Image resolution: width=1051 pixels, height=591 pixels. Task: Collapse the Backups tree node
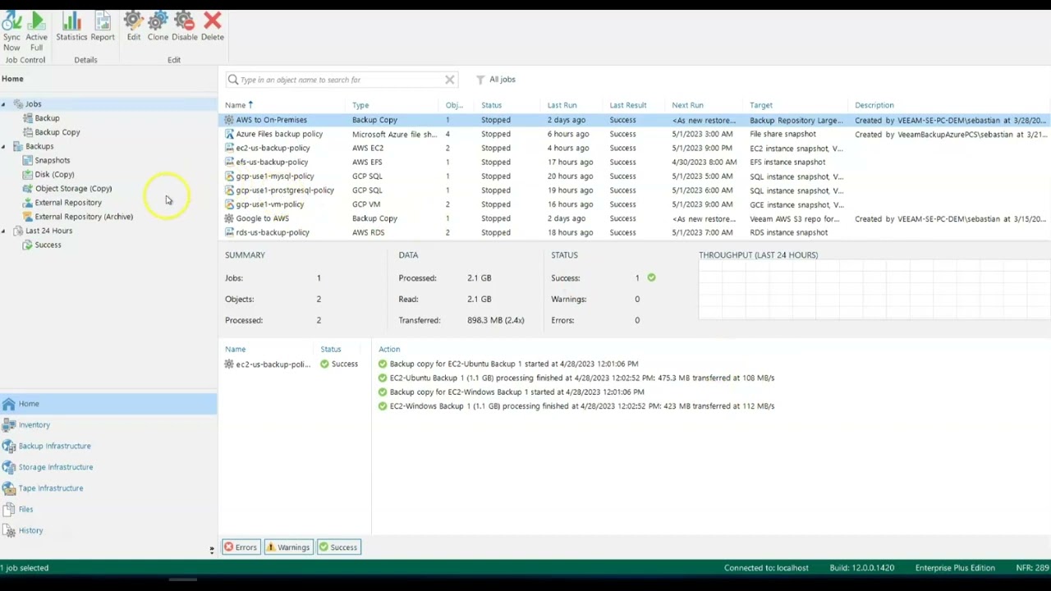click(x=3, y=146)
